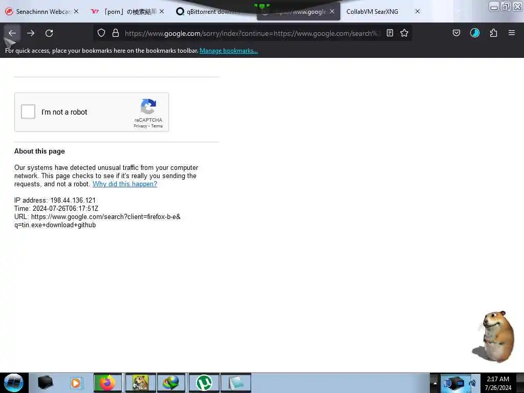This screenshot has height=393, width=524.
Task: Open the "Why did this happen?" link
Action: [x=125, y=184]
